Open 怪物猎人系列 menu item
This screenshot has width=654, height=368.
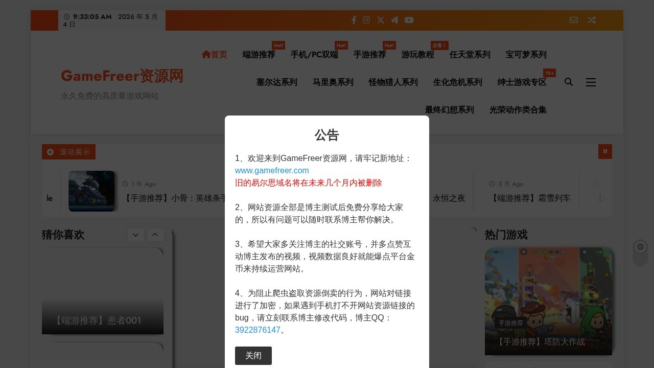(393, 82)
